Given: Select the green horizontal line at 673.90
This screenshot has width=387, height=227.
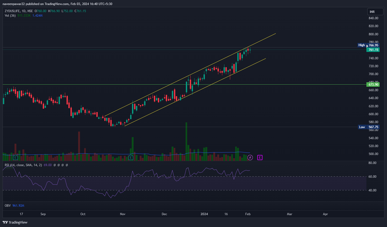Looking at the screenshot, I should coord(185,85).
